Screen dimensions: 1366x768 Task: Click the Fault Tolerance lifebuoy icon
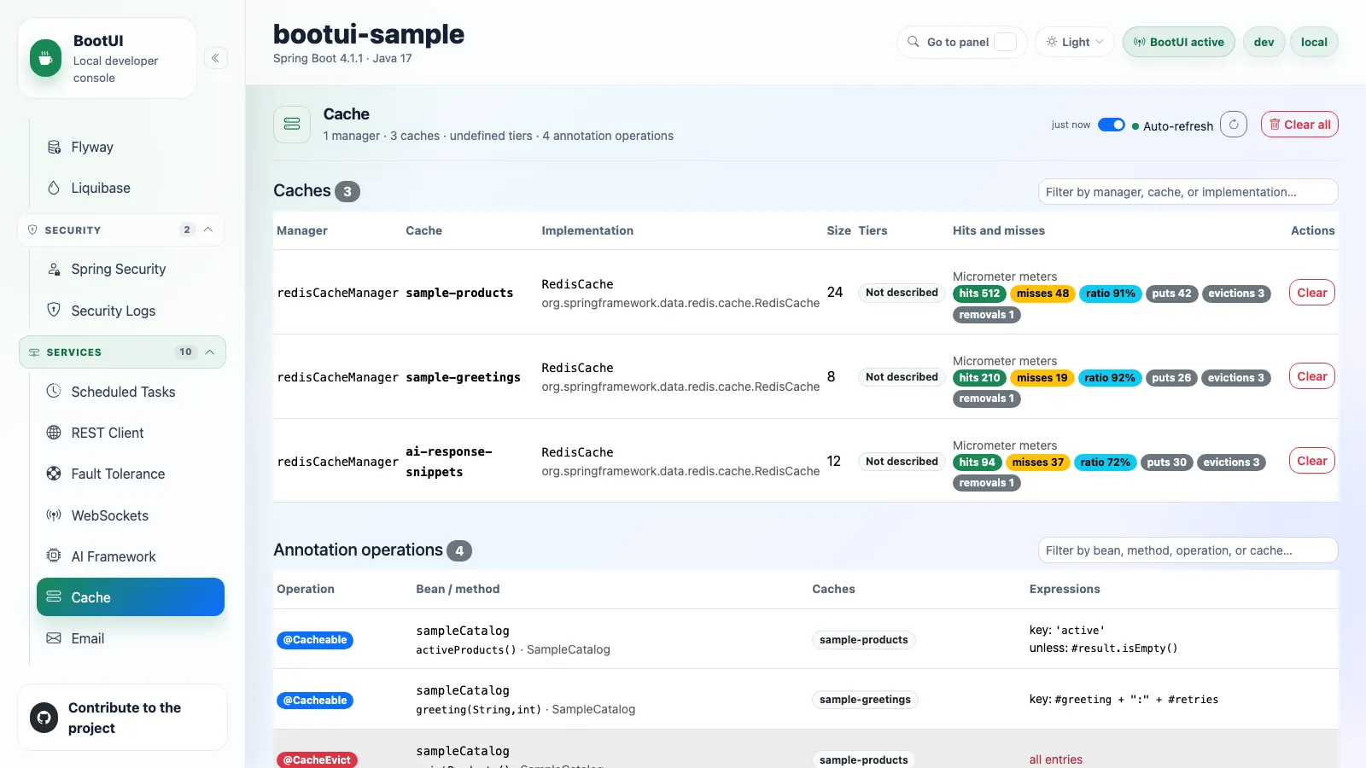click(54, 474)
